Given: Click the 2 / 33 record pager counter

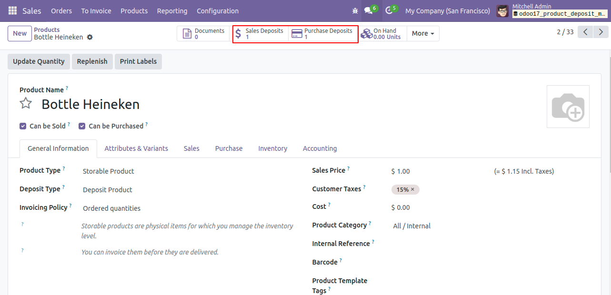Looking at the screenshot, I should pos(565,32).
